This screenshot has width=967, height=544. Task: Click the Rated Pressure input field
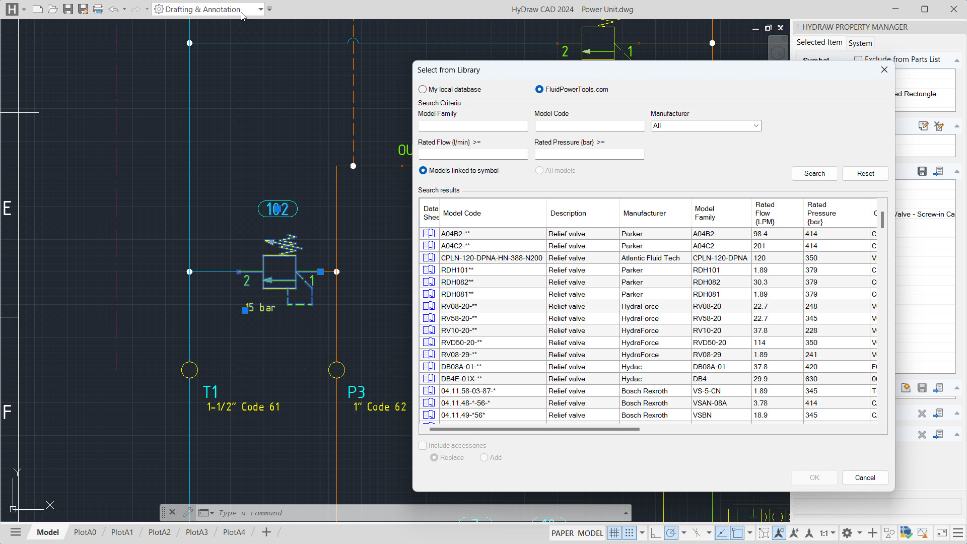tap(590, 154)
